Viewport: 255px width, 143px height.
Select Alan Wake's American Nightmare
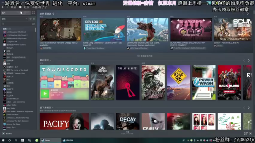(20, 112)
